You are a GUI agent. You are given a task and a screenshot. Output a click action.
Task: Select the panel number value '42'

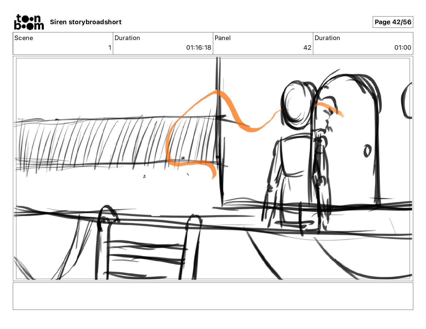[307, 48]
